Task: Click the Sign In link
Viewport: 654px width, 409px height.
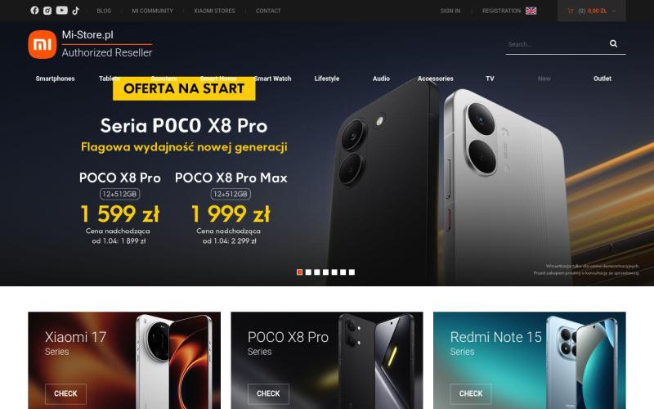Action: 450,11
